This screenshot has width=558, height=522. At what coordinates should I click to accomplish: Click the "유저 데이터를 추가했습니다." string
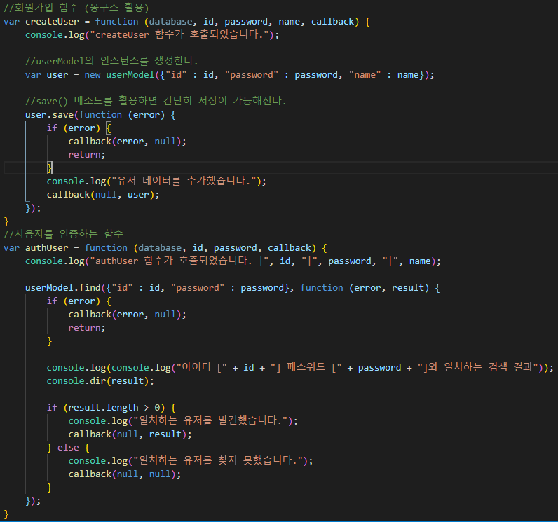[184, 181]
